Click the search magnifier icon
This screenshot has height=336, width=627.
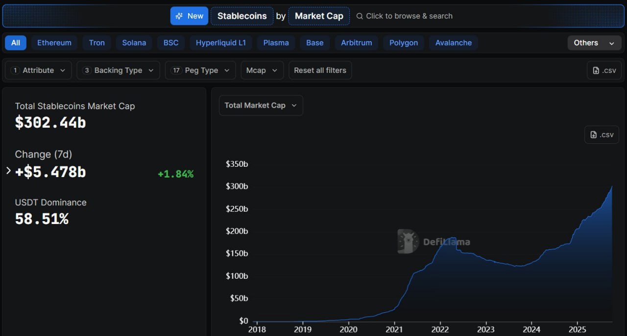(x=360, y=16)
